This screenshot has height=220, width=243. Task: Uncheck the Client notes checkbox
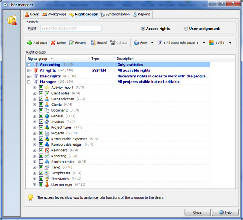pyautogui.click(x=41, y=93)
